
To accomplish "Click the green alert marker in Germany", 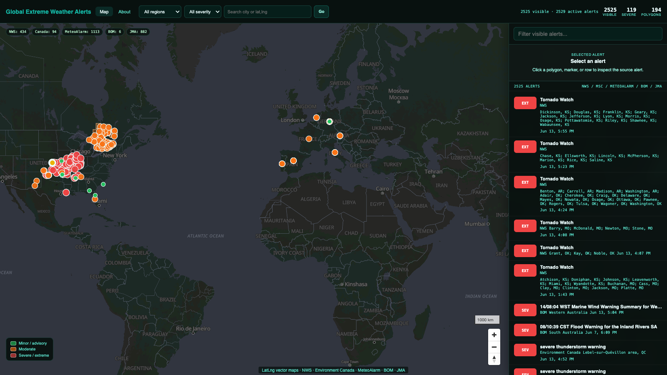I will click(329, 122).
